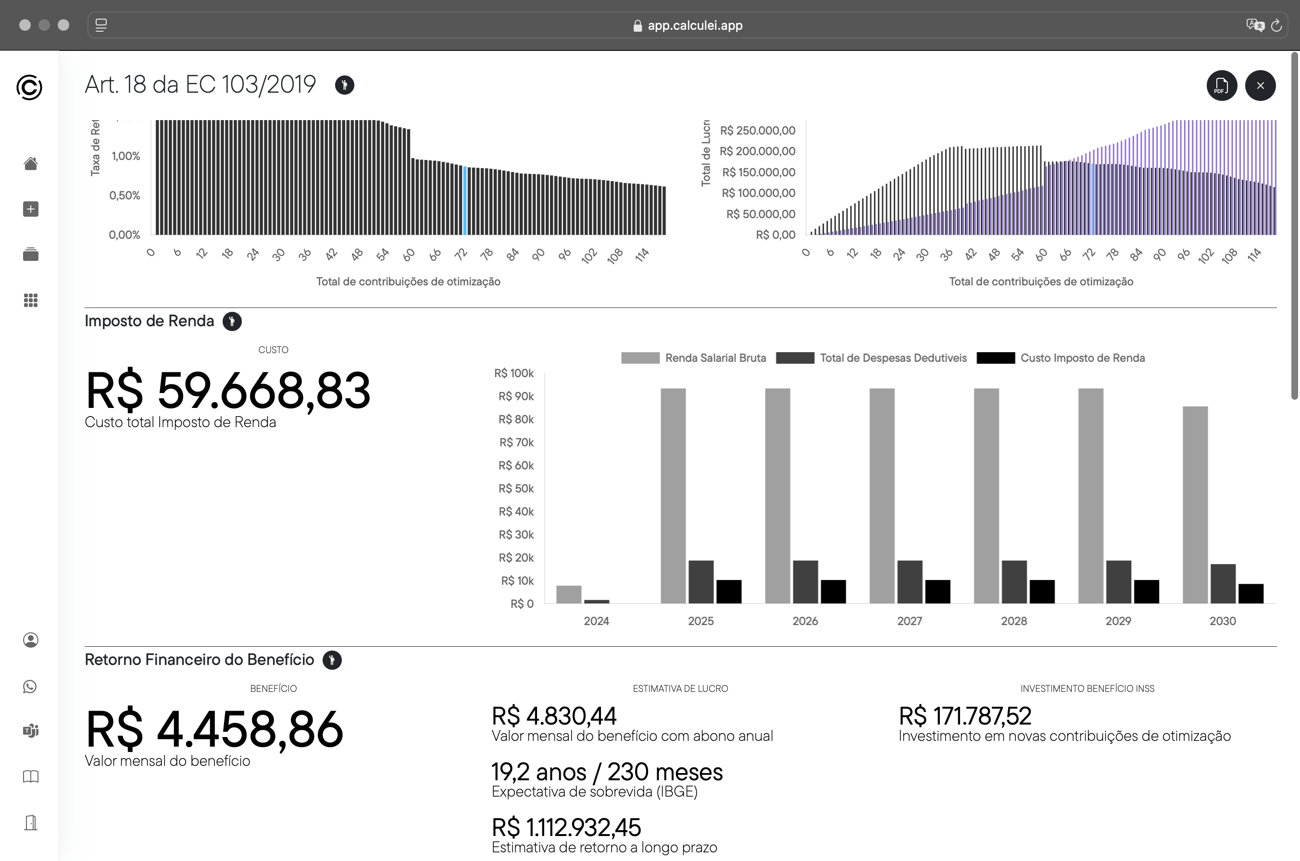Click the Custo total Imposto de Renda label

180,422
